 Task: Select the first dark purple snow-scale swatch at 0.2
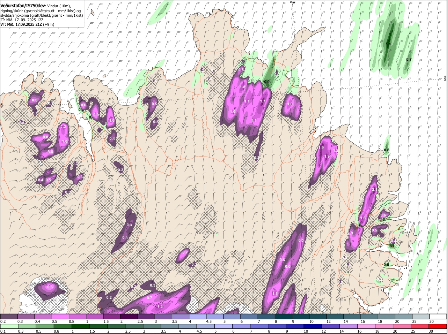(x=9, y=317)
